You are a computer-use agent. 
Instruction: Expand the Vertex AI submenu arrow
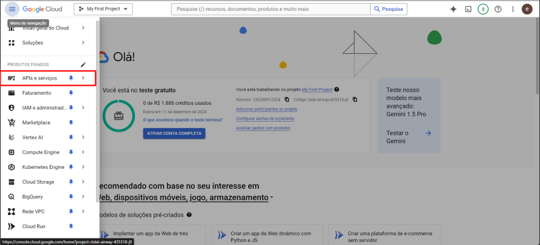pos(83,137)
